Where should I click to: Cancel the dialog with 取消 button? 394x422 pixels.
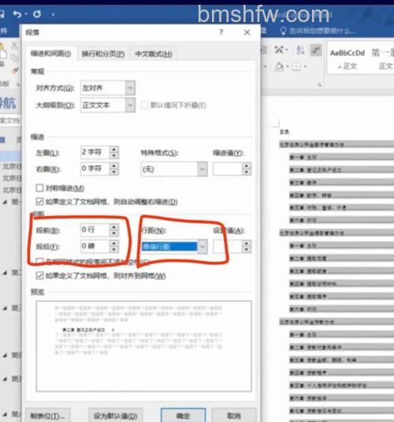234,415
